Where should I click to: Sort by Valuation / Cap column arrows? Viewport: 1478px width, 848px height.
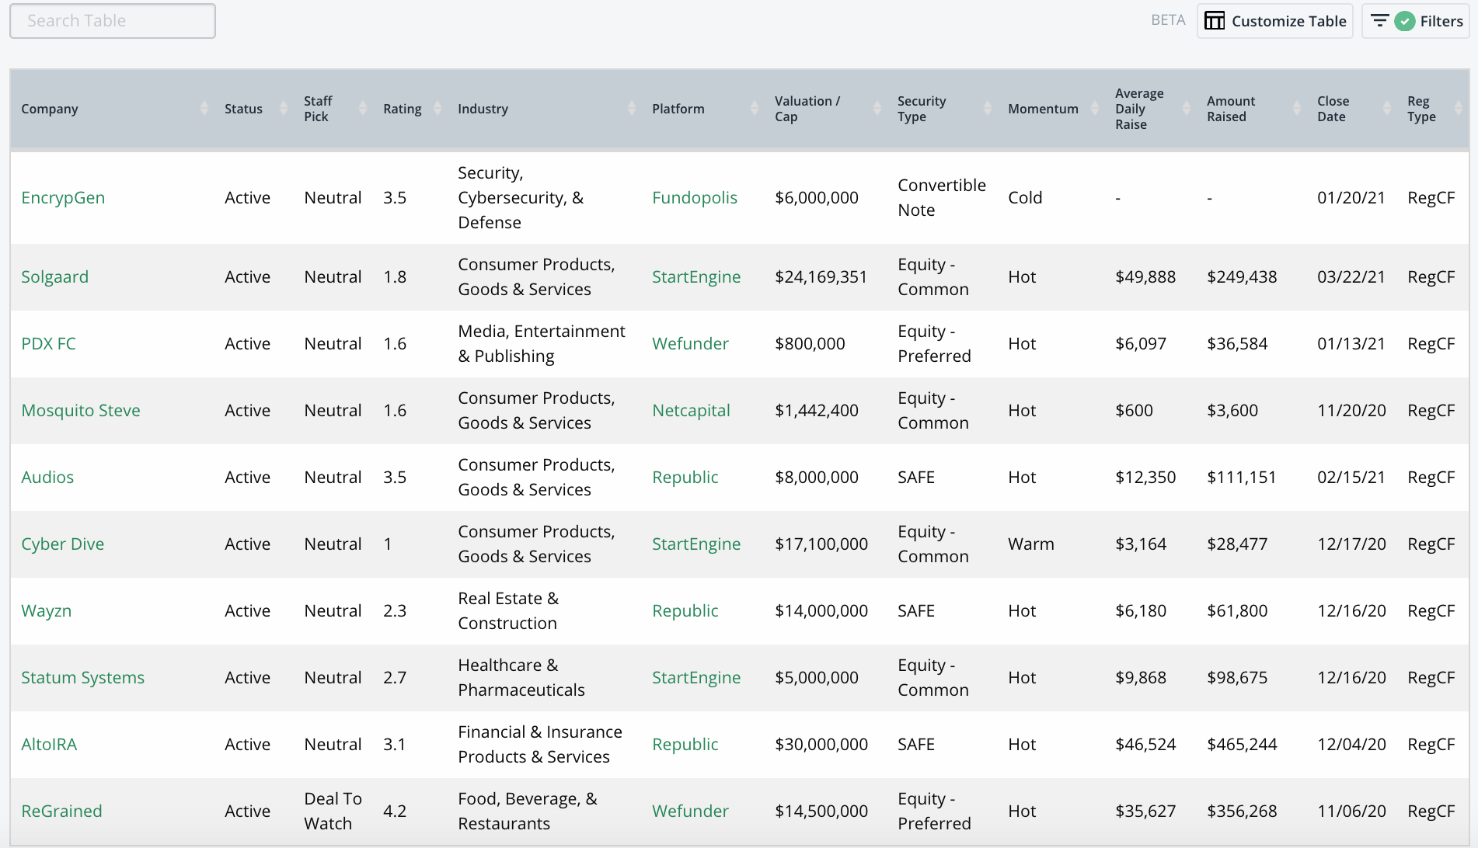coord(877,109)
